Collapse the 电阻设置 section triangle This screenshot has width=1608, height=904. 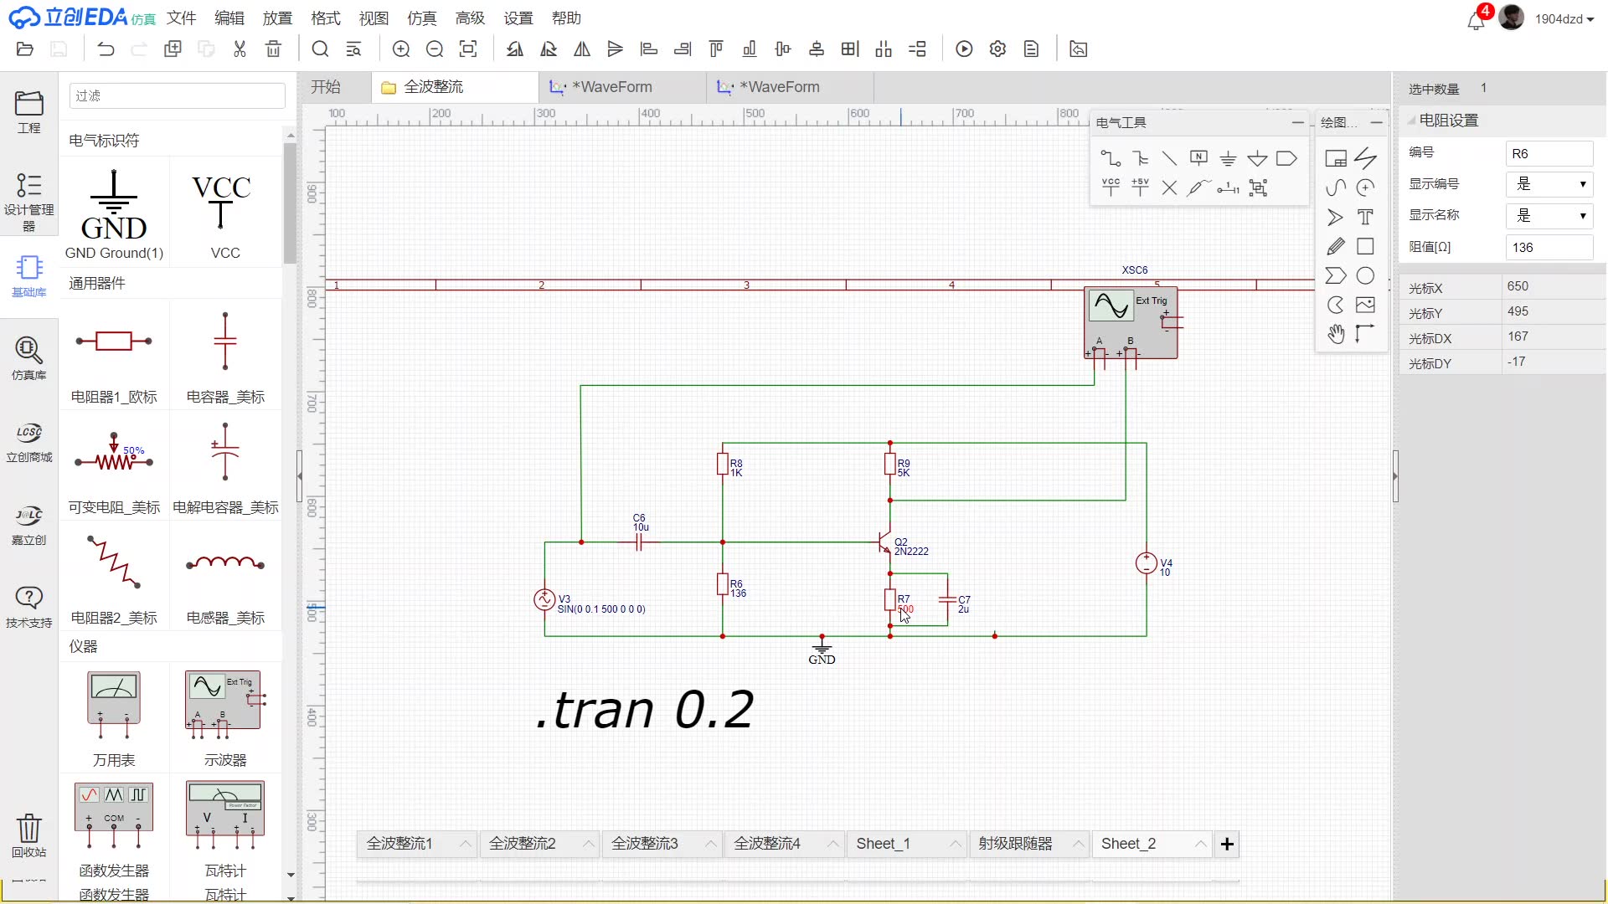(x=1411, y=121)
